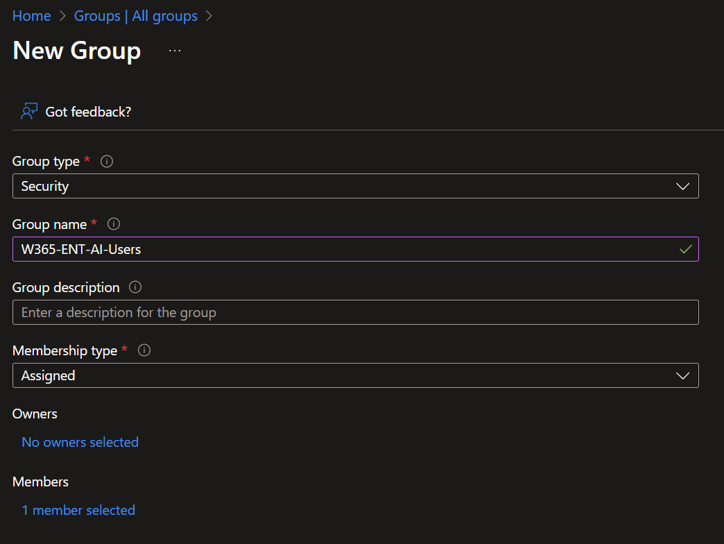This screenshot has height=544, width=724.
Task: Click the New Group page heading
Action: [77, 51]
